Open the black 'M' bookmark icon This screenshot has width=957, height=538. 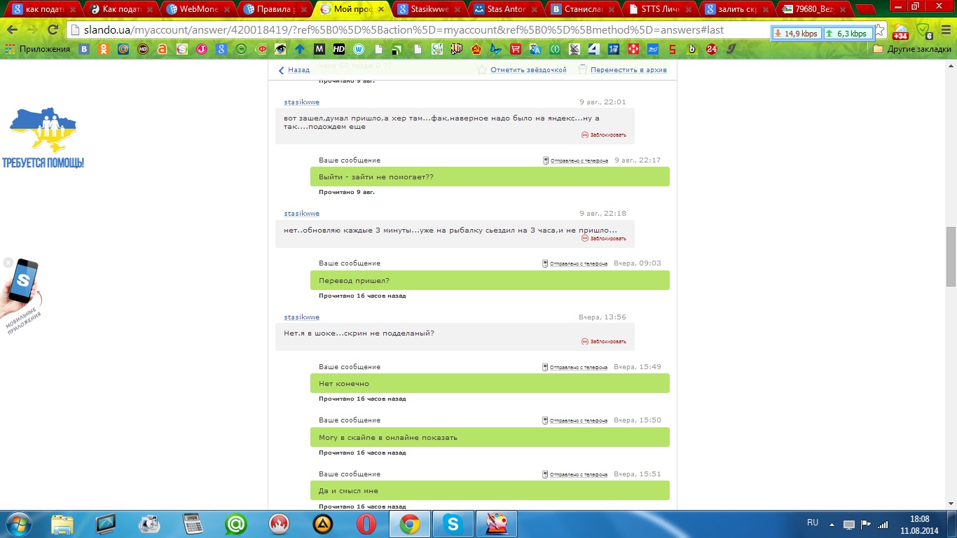pyautogui.click(x=319, y=49)
